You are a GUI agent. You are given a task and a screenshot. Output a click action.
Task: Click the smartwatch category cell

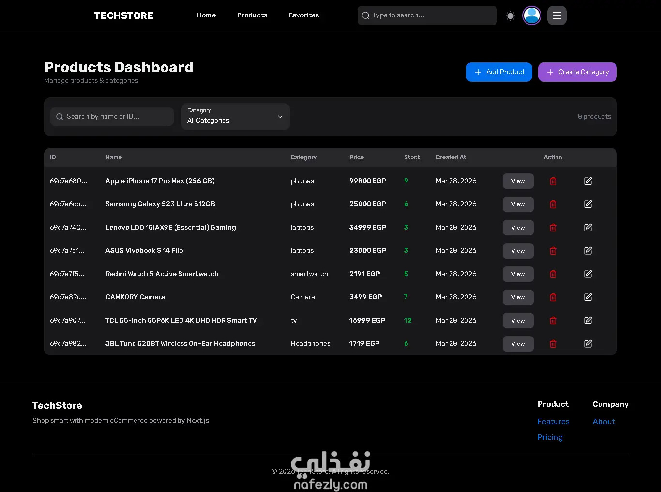coord(309,274)
